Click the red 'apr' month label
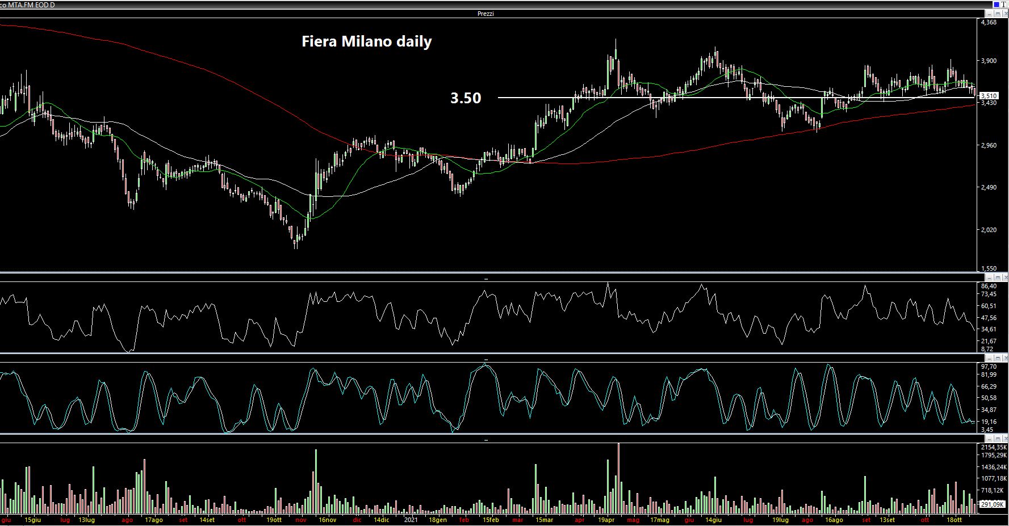The image size is (1009, 526). point(579,520)
